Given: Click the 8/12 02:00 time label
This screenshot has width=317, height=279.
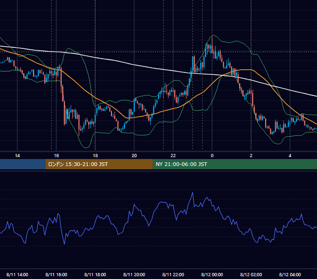Looking at the screenshot, I should [251, 274].
